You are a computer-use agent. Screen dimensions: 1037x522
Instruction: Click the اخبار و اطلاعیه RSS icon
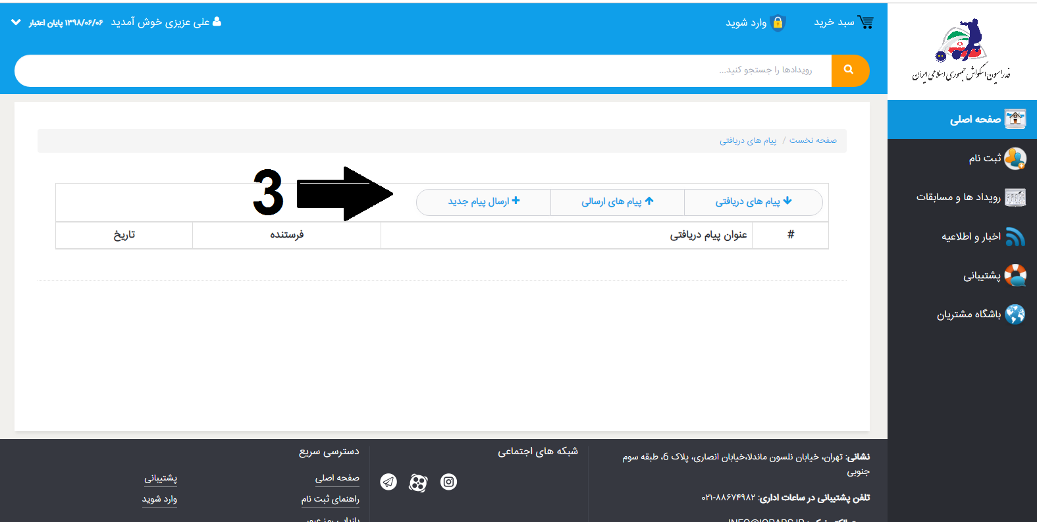tap(1015, 237)
